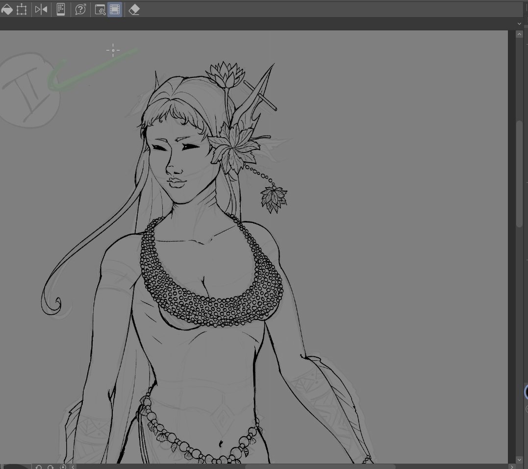Click the horizontal scrollbar left arrow
The height and width of the screenshot is (469, 528).
[x=73, y=467]
